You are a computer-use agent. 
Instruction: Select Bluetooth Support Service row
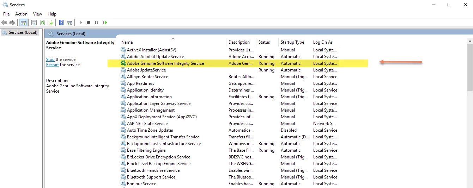point(229,177)
